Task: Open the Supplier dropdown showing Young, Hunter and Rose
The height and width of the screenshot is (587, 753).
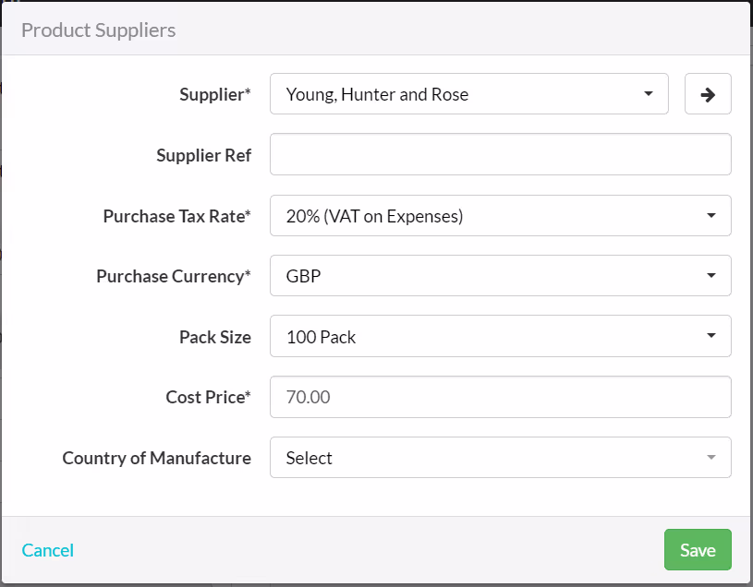Action: click(x=469, y=94)
